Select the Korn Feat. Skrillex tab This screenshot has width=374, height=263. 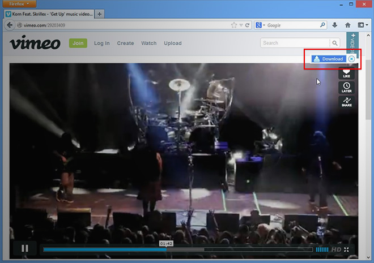[49, 14]
